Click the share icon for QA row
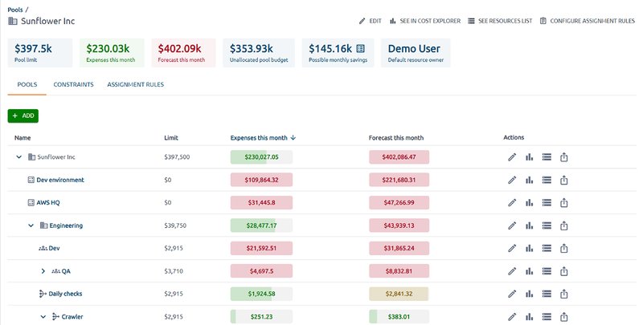 tap(563, 271)
